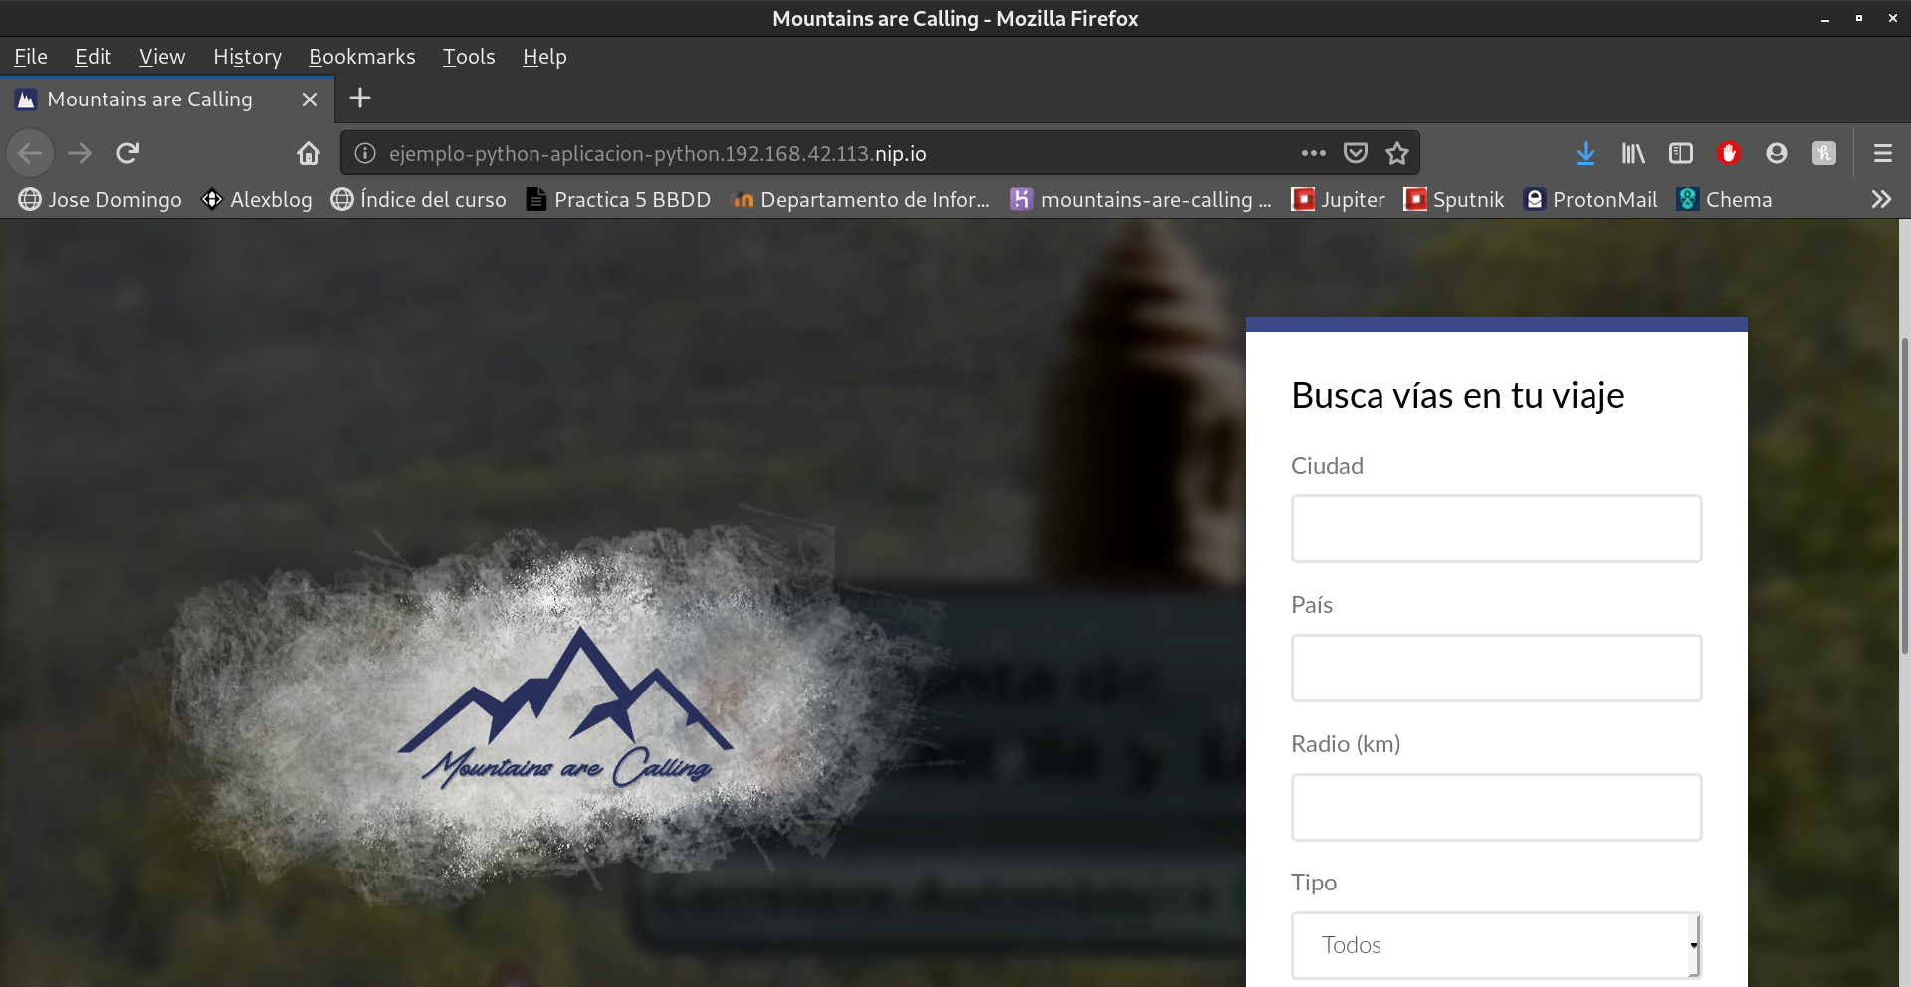Screen dimensions: 1911x987
Task: Open a new tab with plus button
Action: tap(360, 98)
